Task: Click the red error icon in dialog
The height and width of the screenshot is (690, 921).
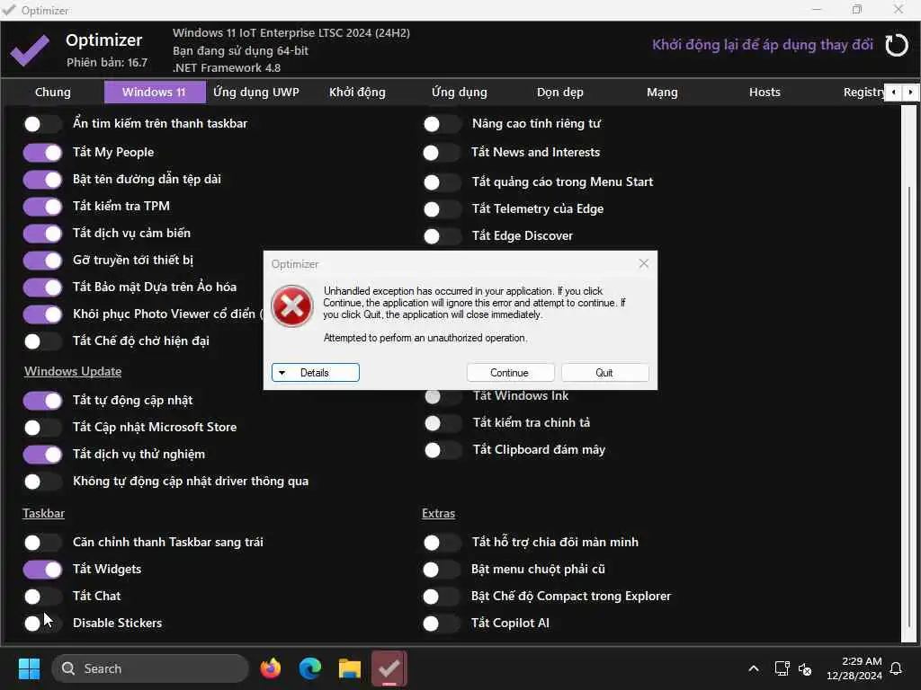Action: click(292, 305)
